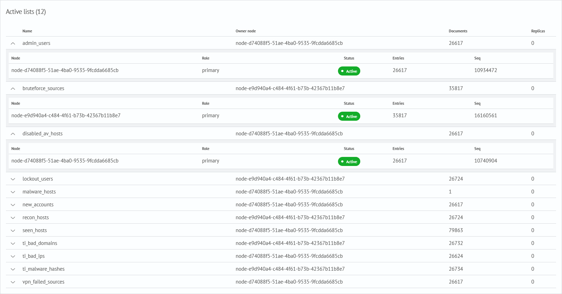Click Active status badge under disabled_av_hosts
The image size is (562, 294).
pos(349,161)
